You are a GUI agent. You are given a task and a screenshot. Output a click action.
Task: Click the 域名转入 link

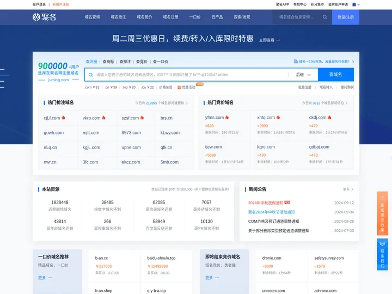[326, 87]
